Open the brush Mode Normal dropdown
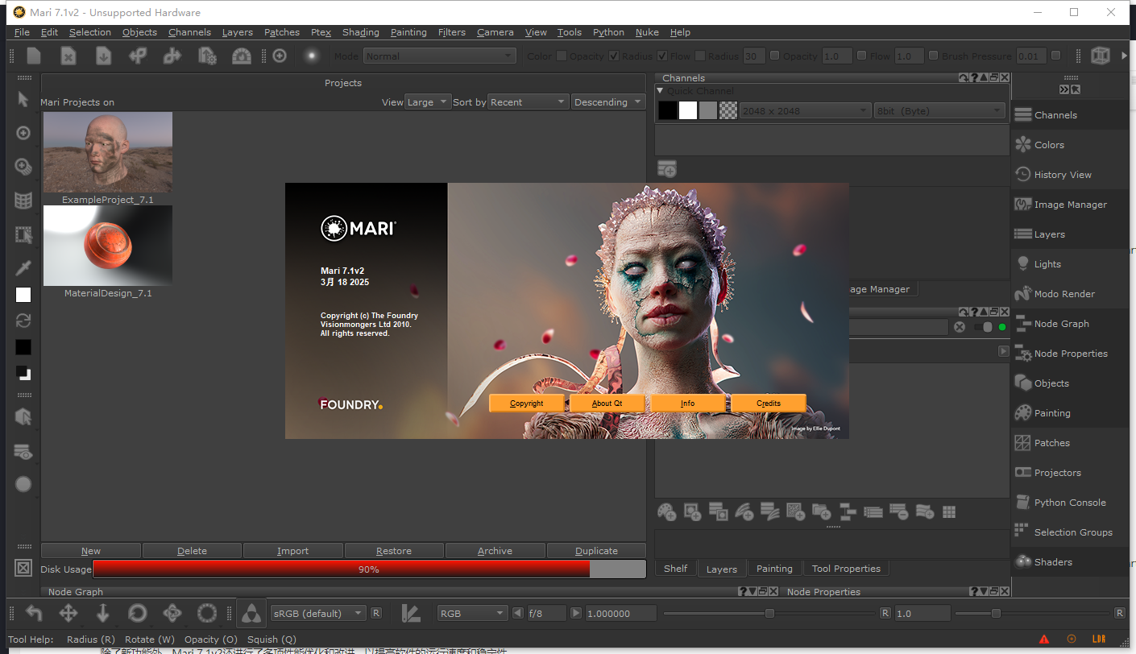1136x654 pixels. (x=440, y=56)
